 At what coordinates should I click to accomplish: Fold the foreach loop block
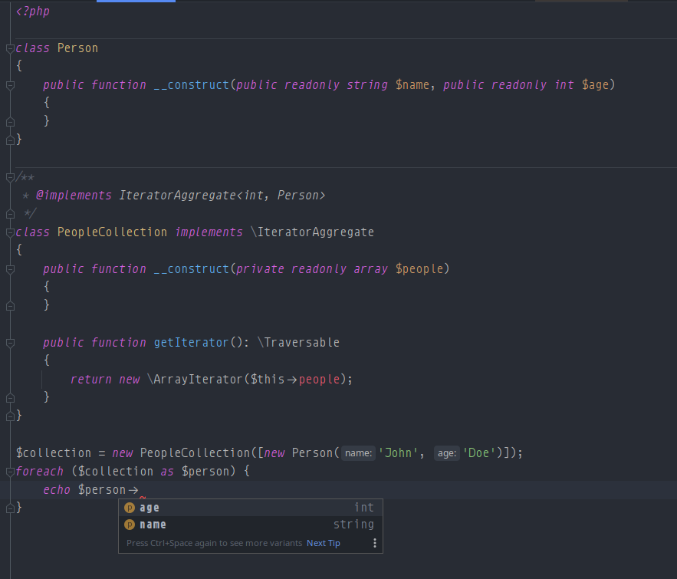(11, 472)
